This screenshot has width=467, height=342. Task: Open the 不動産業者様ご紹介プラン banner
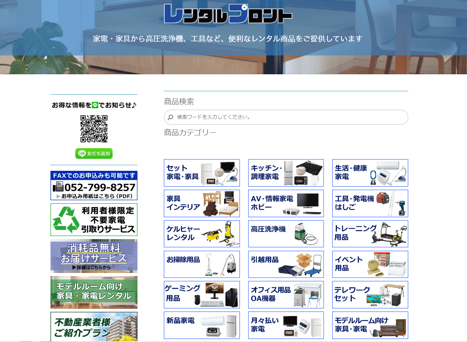(94, 326)
